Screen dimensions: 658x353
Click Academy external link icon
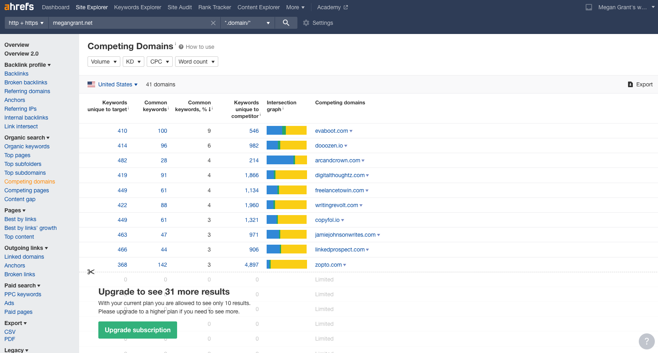346,7
